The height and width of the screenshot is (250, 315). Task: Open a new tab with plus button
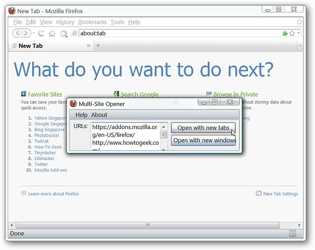pyautogui.click(x=98, y=46)
